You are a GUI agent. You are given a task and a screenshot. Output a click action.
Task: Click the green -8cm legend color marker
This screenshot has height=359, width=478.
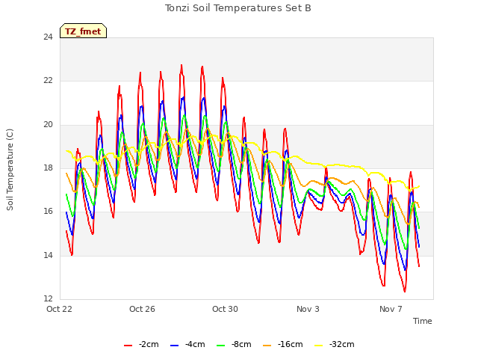pos(221,346)
